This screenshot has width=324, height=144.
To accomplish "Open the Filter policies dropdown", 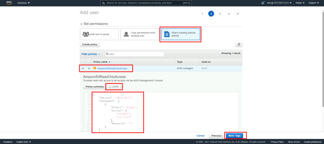I will pyautogui.click(x=91, y=54).
